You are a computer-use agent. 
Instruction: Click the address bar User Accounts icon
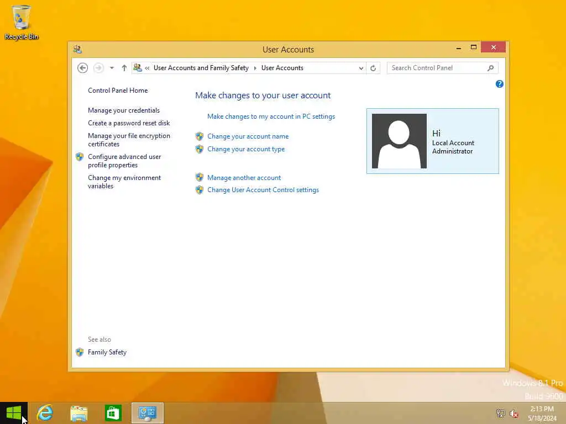[x=138, y=68]
